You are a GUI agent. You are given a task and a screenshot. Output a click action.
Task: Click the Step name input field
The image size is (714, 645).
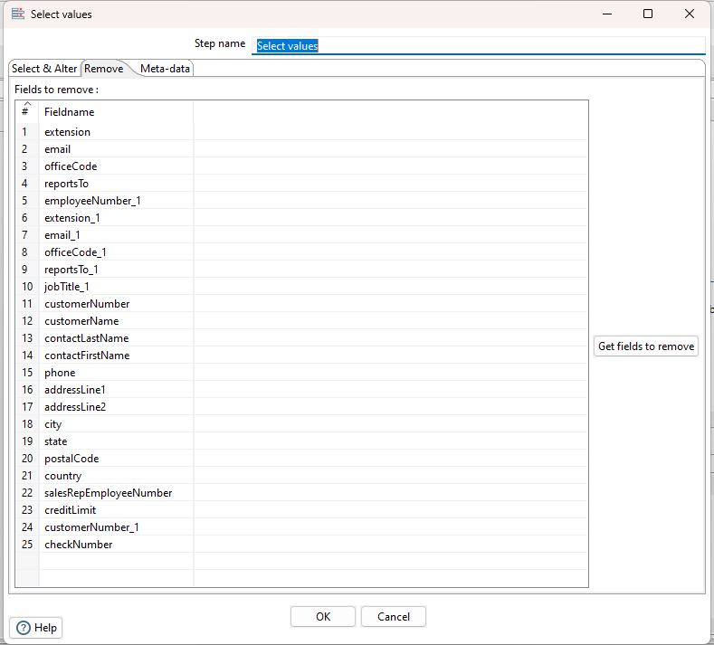pos(478,45)
